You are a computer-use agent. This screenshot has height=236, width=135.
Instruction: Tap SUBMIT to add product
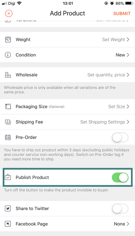pyautogui.click(x=122, y=13)
